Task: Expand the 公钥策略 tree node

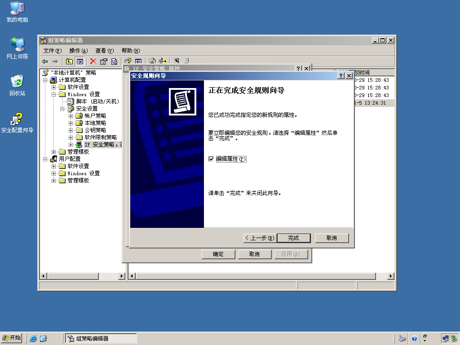Action: (x=71, y=130)
